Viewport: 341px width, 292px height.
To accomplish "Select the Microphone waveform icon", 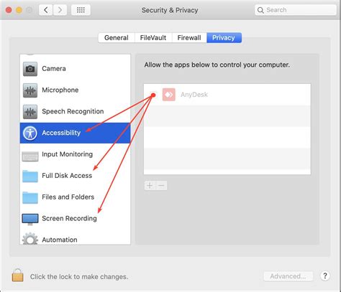I will point(30,90).
